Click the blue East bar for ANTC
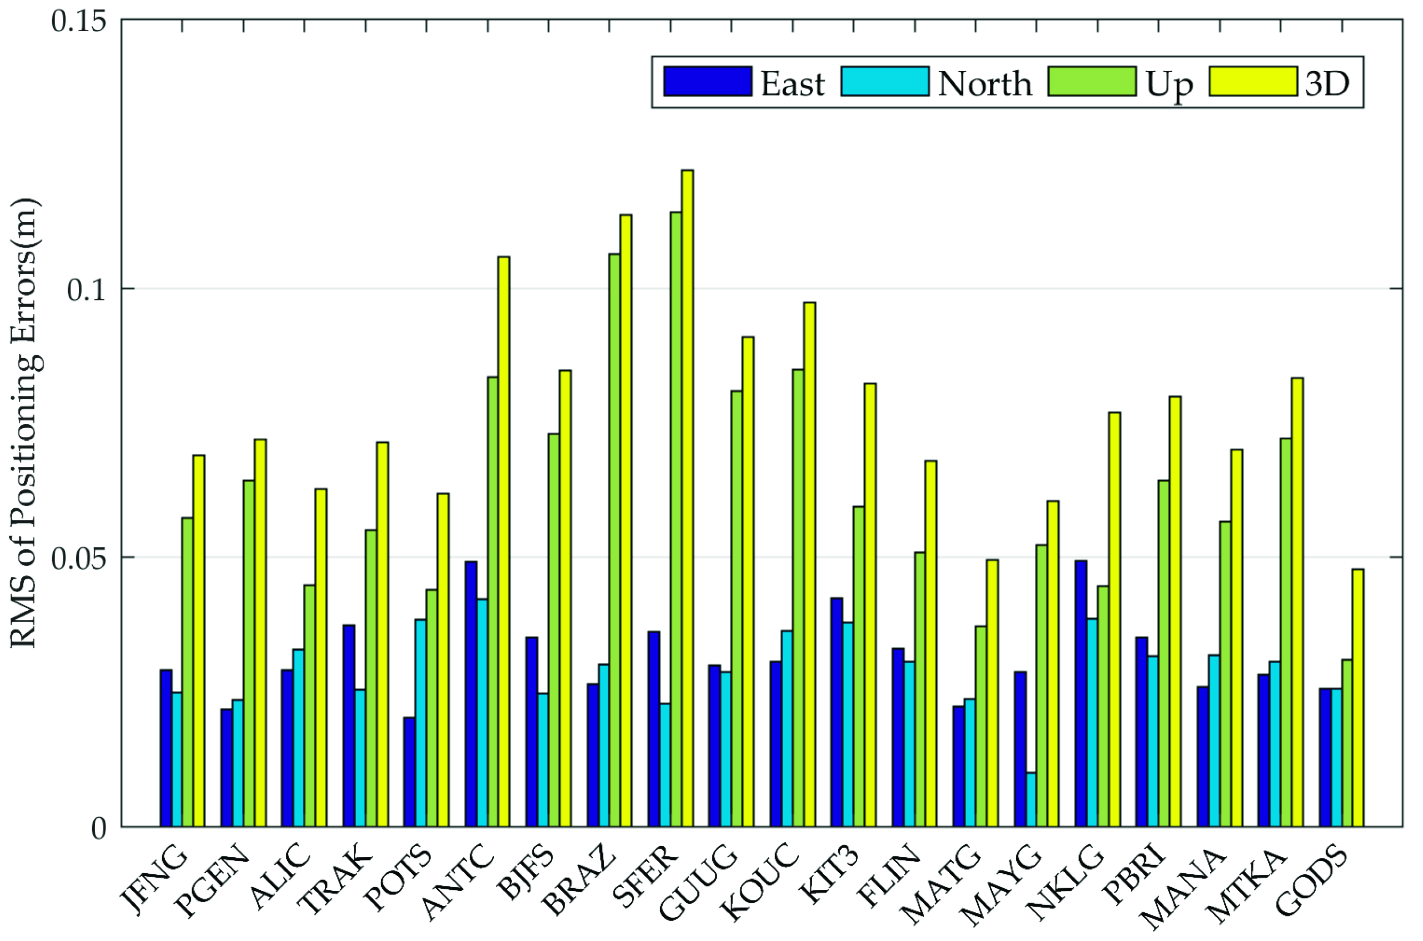The width and height of the screenshot is (1423, 941). (x=471, y=695)
